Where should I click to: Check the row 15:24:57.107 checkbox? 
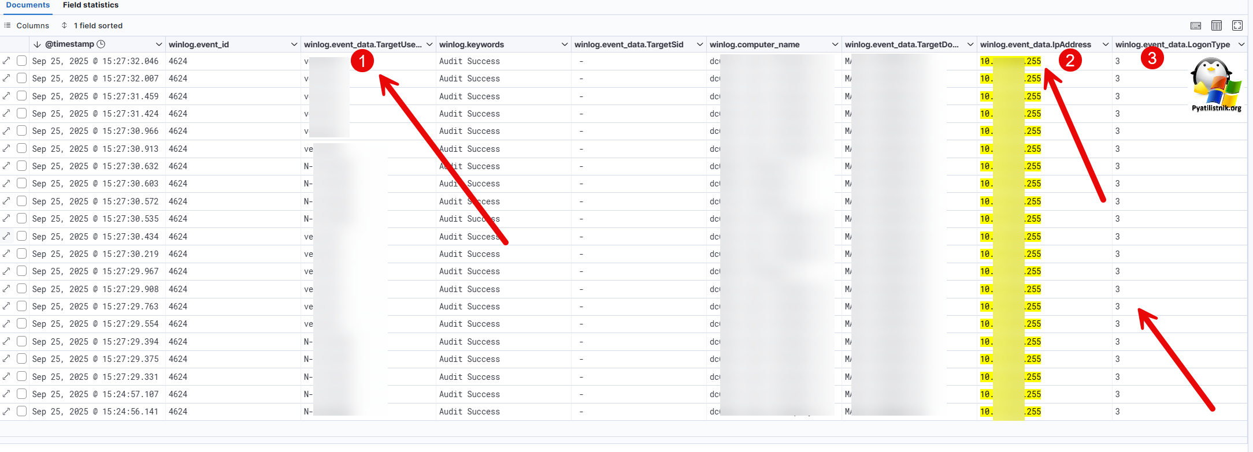point(22,394)
